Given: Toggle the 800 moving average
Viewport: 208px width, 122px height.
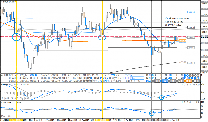Looking at the screenshot, I should pos(197,81).
